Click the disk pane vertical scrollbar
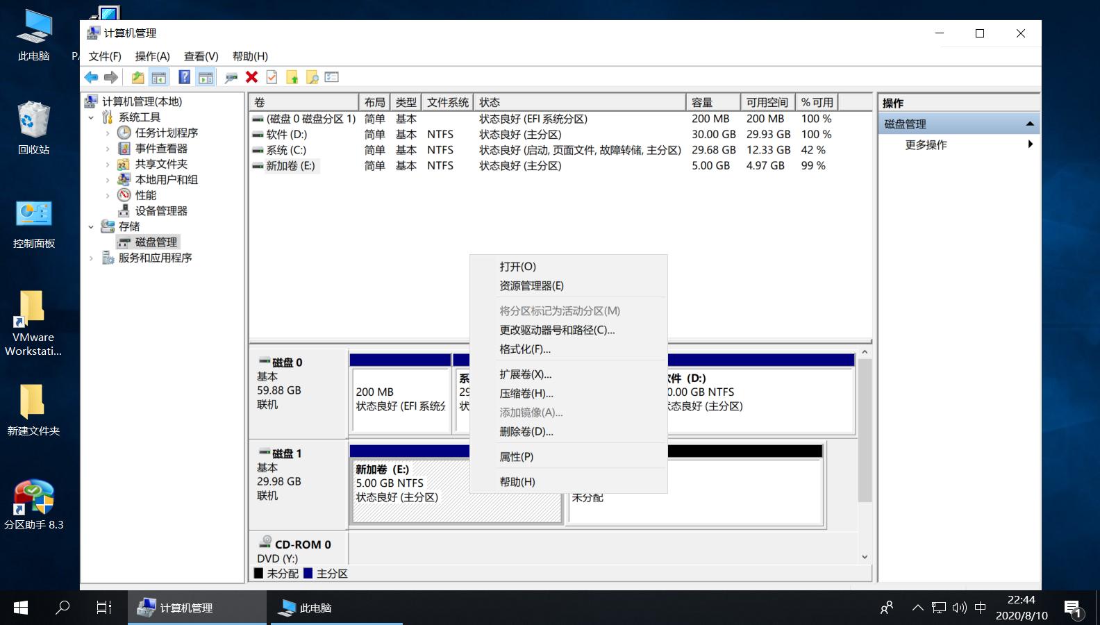 (865, 431)
